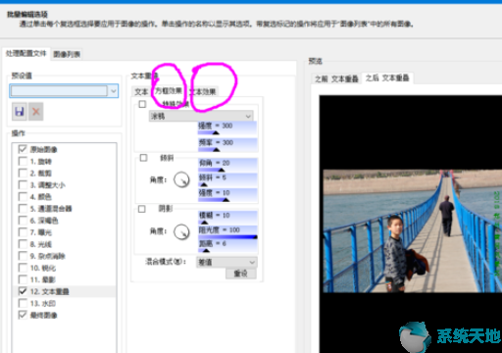Viewport: 502px width, 353px height.
Task: Select the 12. 文本重叠 row label
Action: (49, 291)
